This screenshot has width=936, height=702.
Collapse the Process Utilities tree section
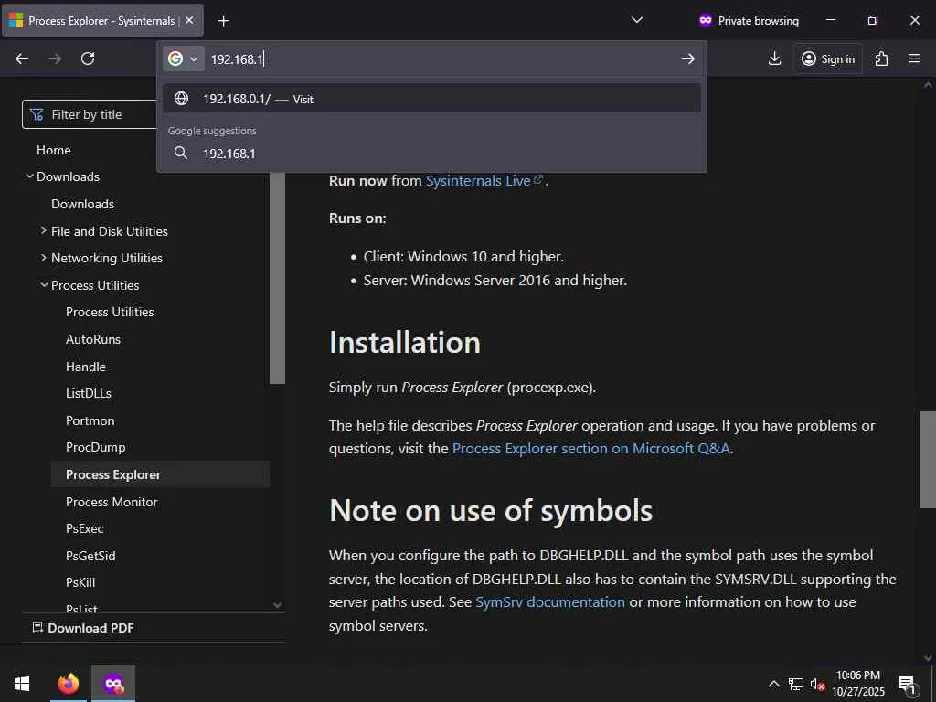44,285
